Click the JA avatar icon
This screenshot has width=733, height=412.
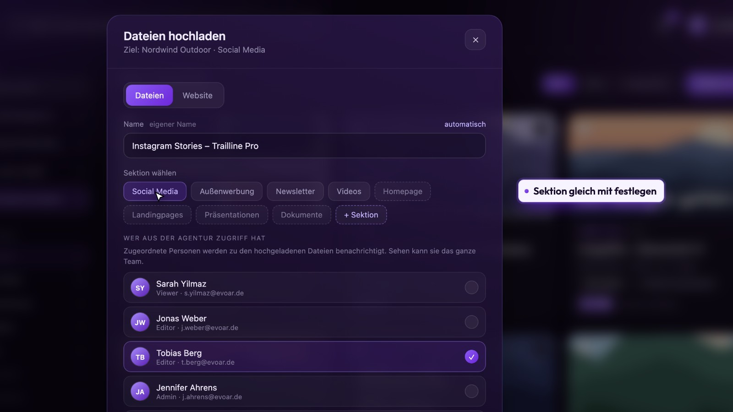coord(140,391)
